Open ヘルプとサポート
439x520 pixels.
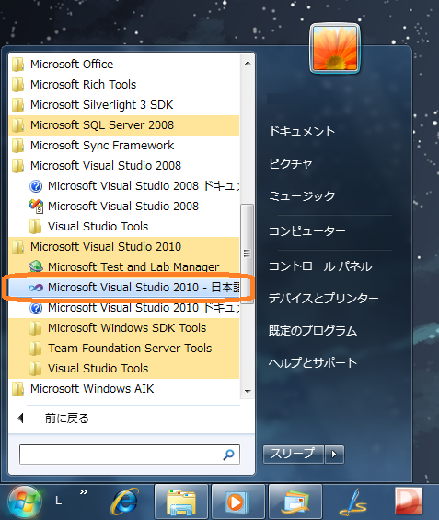click(313, 363)
